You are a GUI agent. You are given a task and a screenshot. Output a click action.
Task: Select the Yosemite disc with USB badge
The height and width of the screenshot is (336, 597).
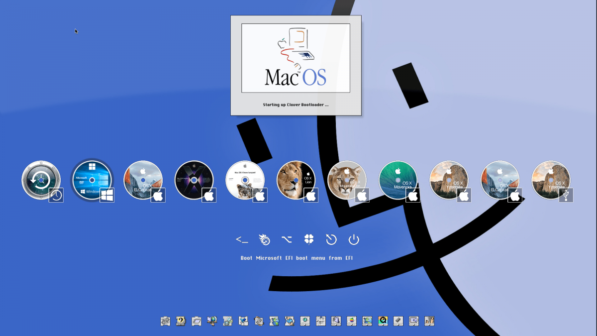[x=551, y=180]
